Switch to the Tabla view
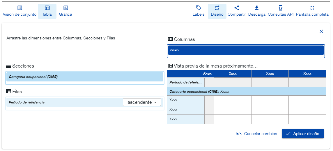Image resolution: width=333 pixels, height=151 pixels. tap(47, 11)
